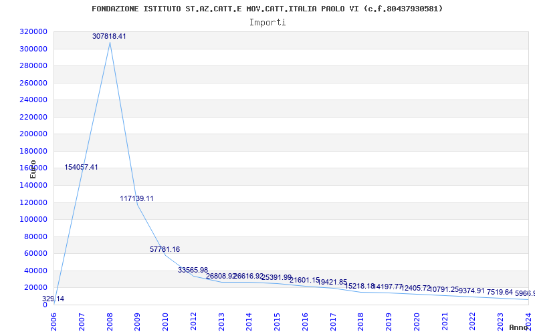The width and height of the screenshot is (535, 334).
Task: Click the y-axis value 120000
Action: [33, 202]
